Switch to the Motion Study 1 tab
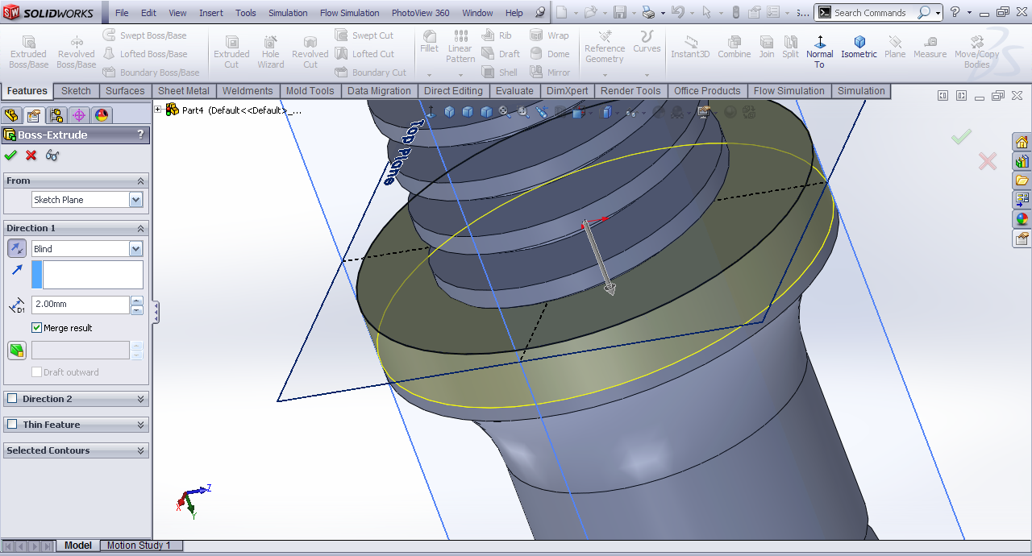Image resolution: width=1032 pixels, height=556 pixels. click(139, 546)
